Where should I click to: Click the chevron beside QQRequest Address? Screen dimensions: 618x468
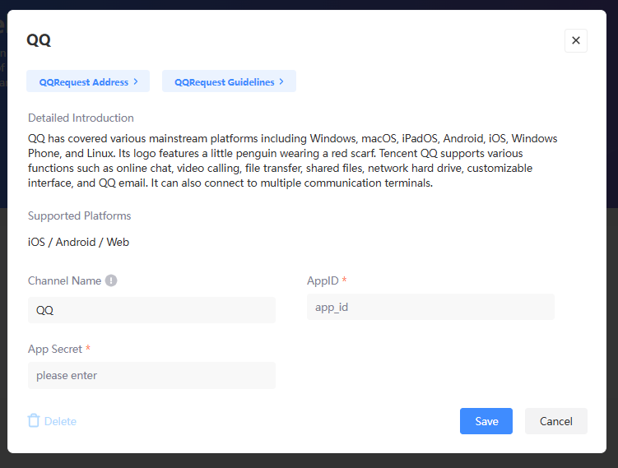coord(136,81)
